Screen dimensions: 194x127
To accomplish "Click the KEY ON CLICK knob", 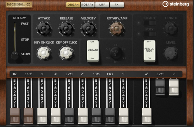I will pyautogui.click(x=44, y=53).
